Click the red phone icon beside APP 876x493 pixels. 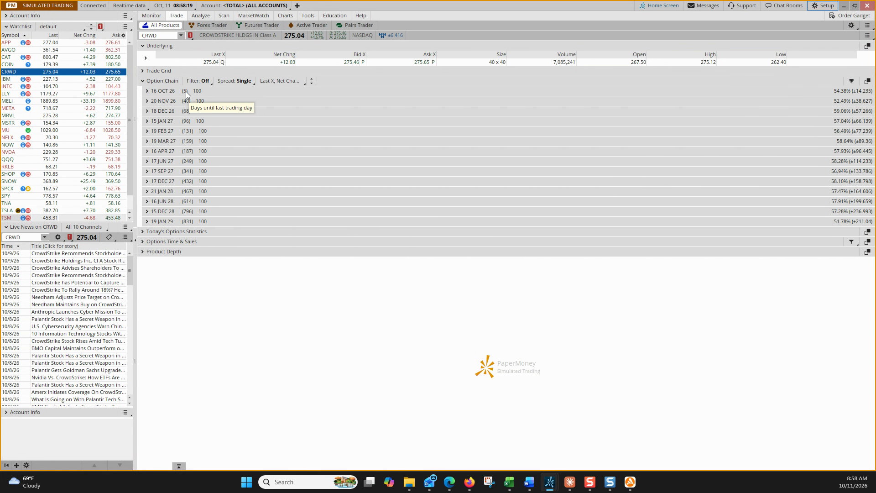[28, 43]
